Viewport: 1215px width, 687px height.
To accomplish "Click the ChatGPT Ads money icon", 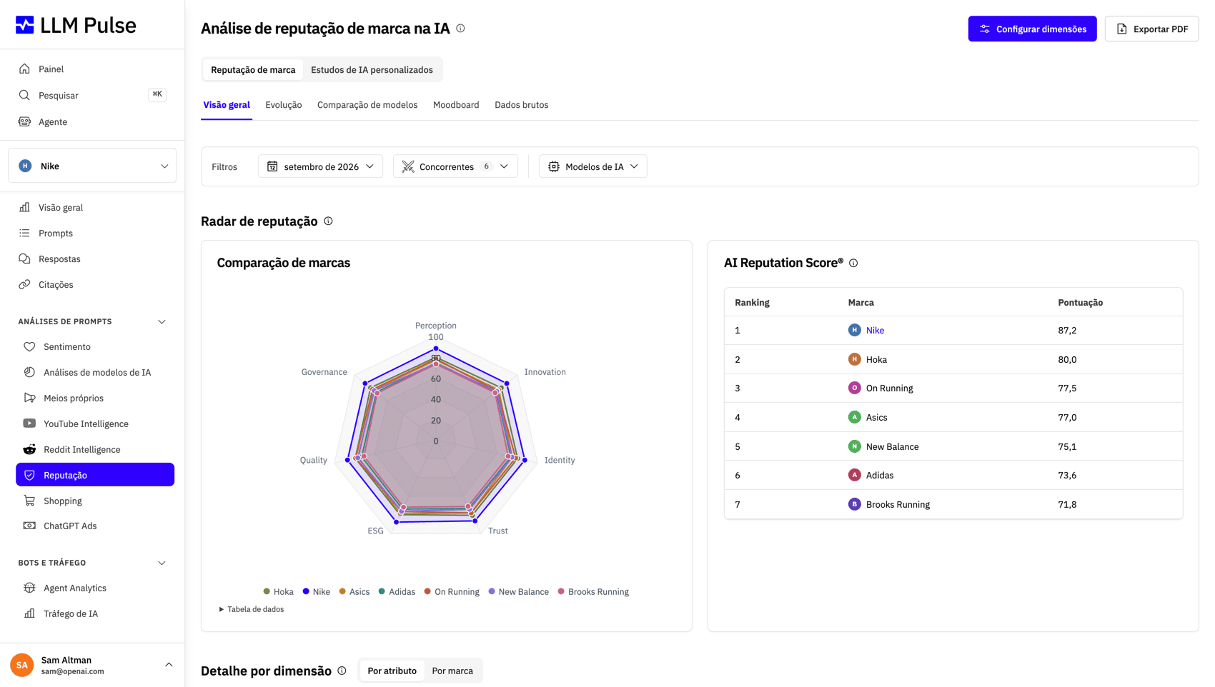I will pyautogui.click(x=29, y=526).
